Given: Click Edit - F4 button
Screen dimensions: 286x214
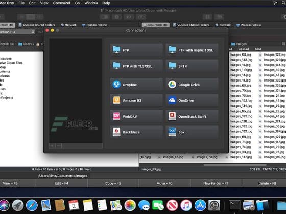Looking at the screenshot, I should coord(62,183).
